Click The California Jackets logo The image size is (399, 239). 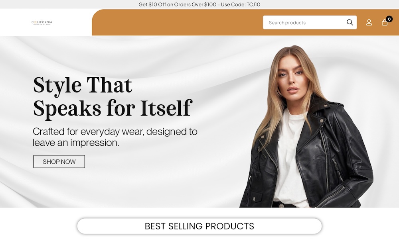point(42,22)
